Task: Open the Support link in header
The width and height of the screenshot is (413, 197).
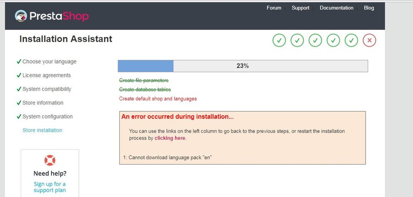Action: click(x=300, y=8)
